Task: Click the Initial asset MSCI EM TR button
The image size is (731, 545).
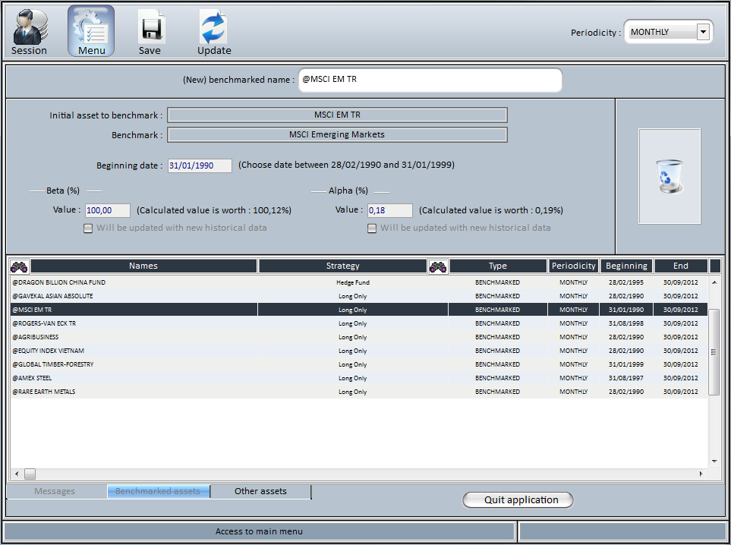Action: click(337, 115)
